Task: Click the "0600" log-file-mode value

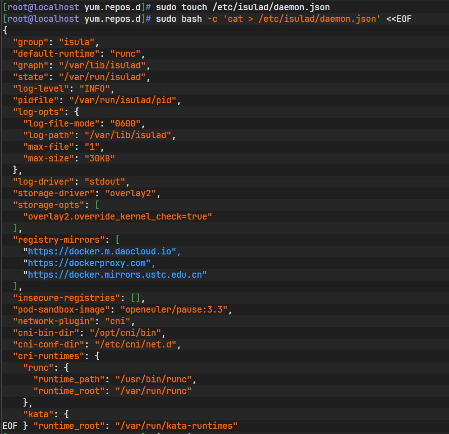Action: pyautogui.click(x=126, y=124)
